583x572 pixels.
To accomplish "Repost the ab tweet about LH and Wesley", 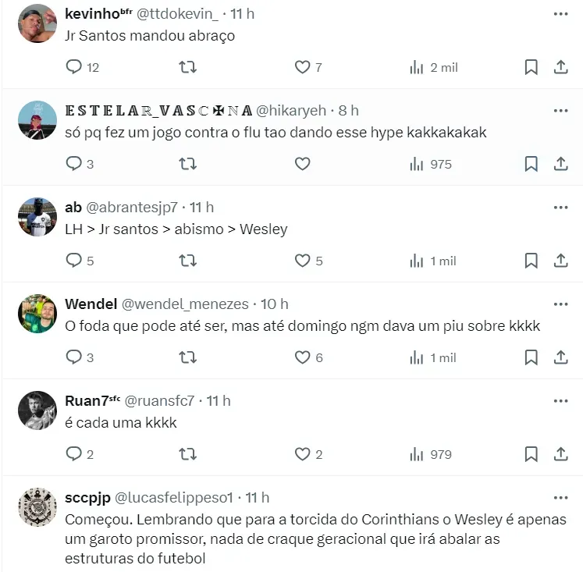I will 188,261.
